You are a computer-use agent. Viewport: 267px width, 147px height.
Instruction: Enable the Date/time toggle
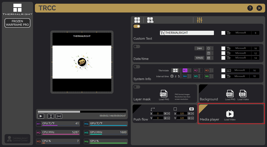coord(137,47)
